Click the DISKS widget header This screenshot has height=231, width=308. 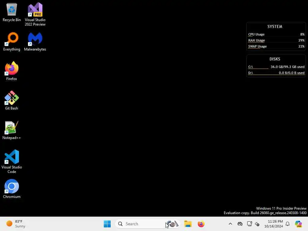pos(275,59)
